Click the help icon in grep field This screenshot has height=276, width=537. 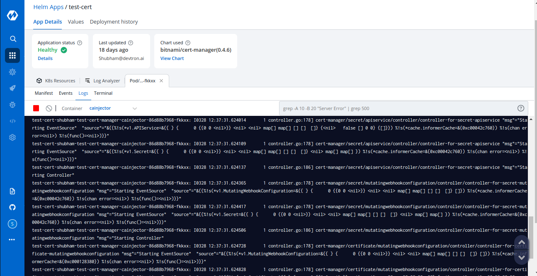[521, 108]
